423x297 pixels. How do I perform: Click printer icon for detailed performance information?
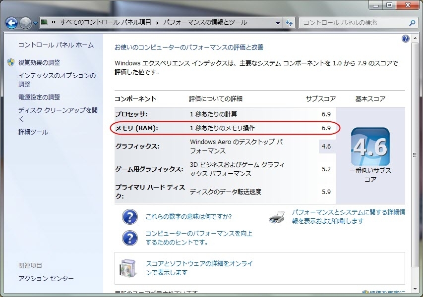click(x=277, y=217)
